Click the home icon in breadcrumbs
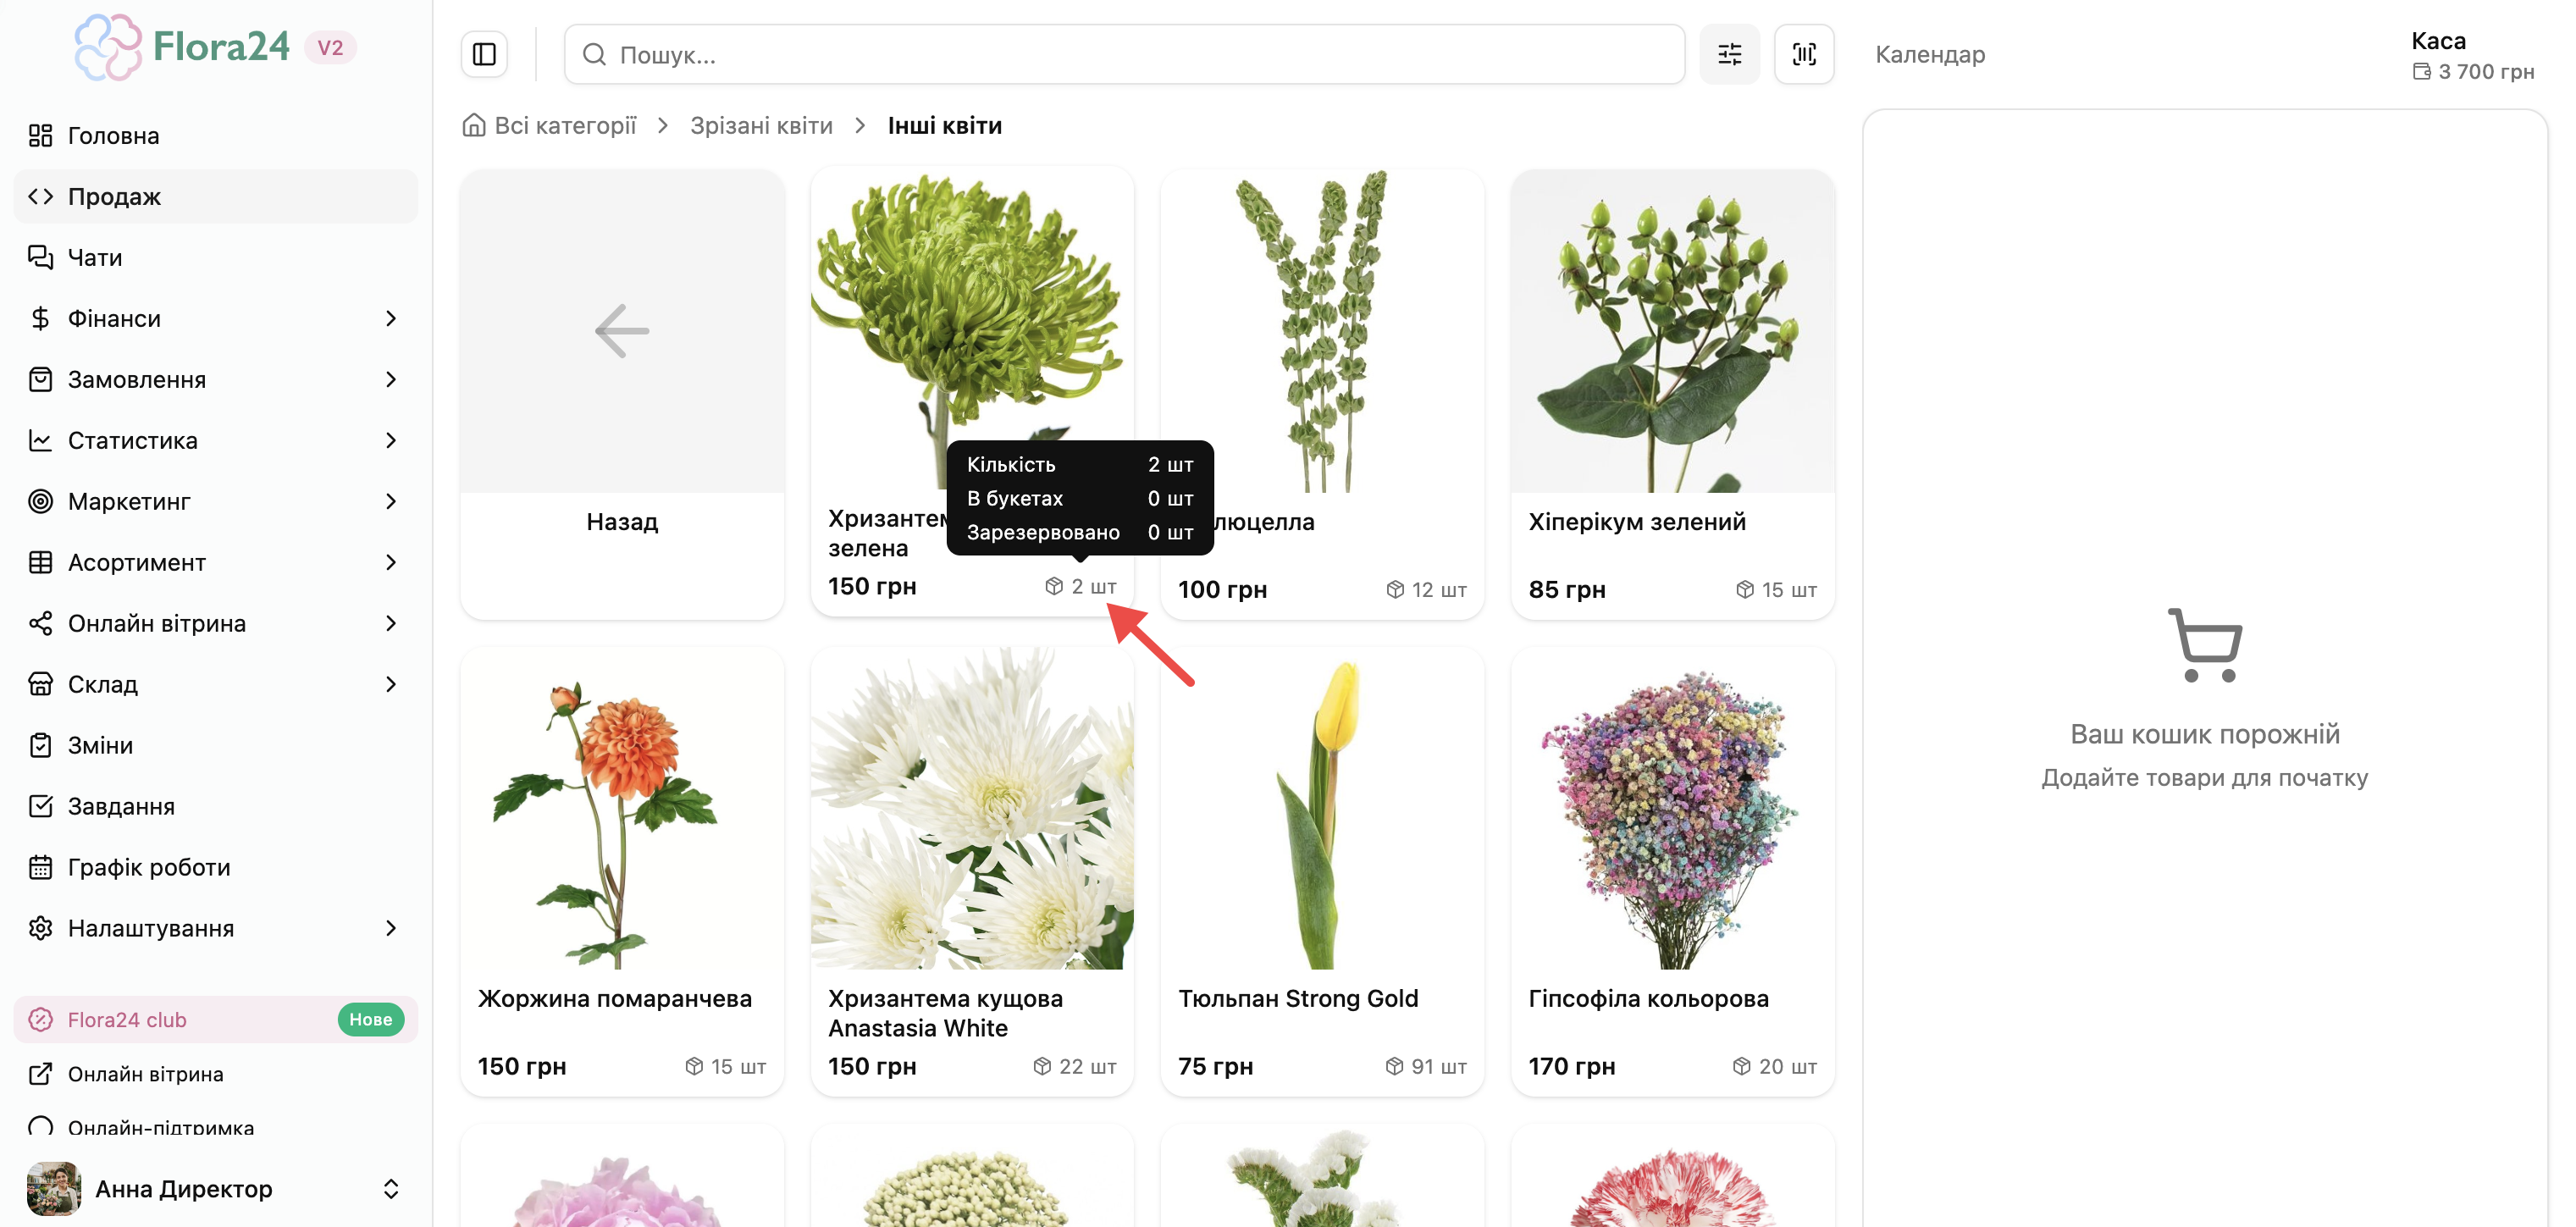This screenshot has height=1227, width=2576. coord(474,125)
